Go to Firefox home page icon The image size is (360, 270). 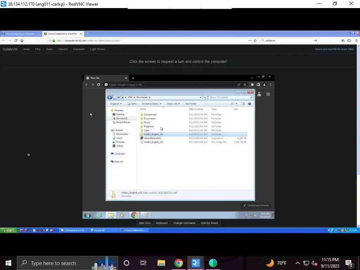point(22,41)
